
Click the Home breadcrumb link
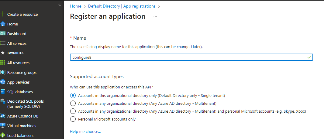tap(76, 6)
